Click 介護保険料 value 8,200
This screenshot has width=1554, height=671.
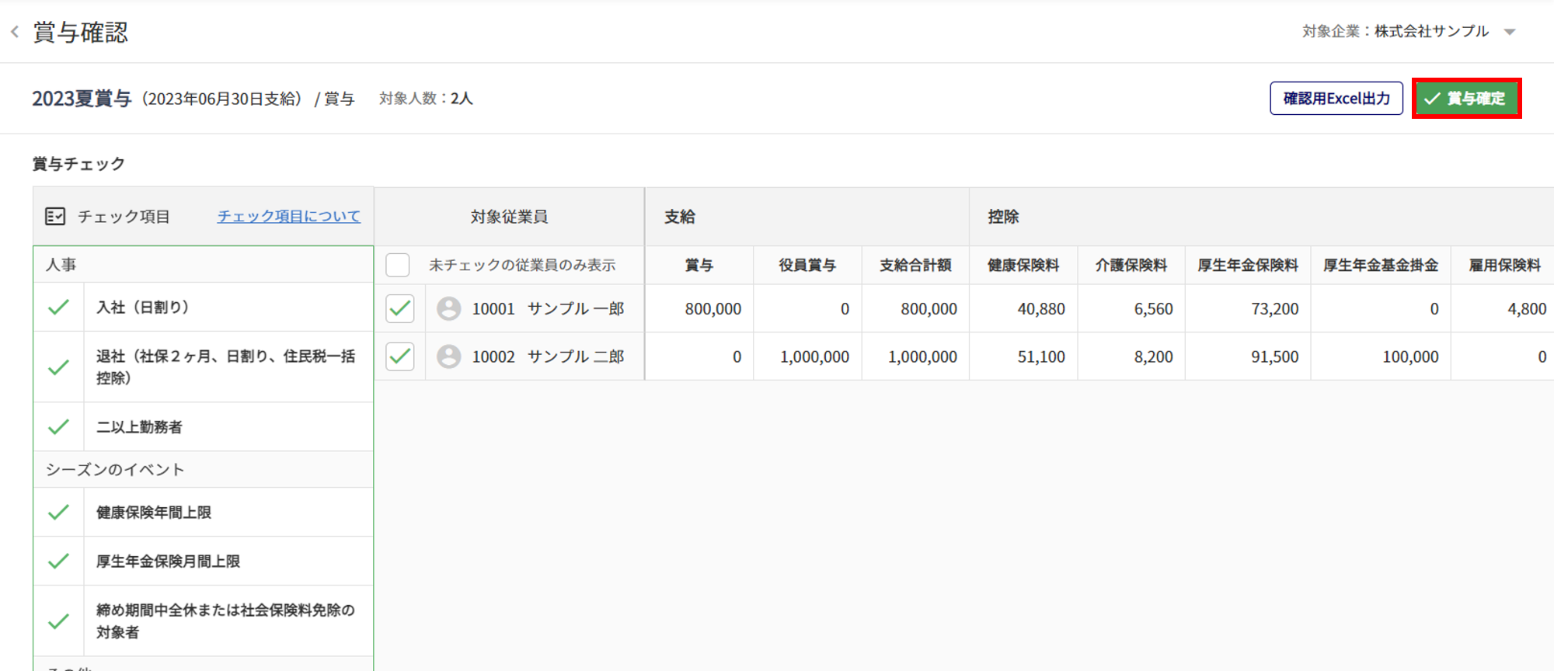click(x=1153, y=357)
